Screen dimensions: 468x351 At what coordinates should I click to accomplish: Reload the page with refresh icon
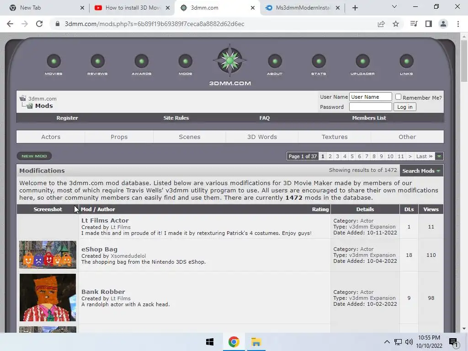tap(39, 24)
